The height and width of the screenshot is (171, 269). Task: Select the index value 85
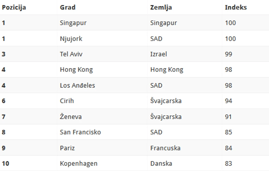228,132
